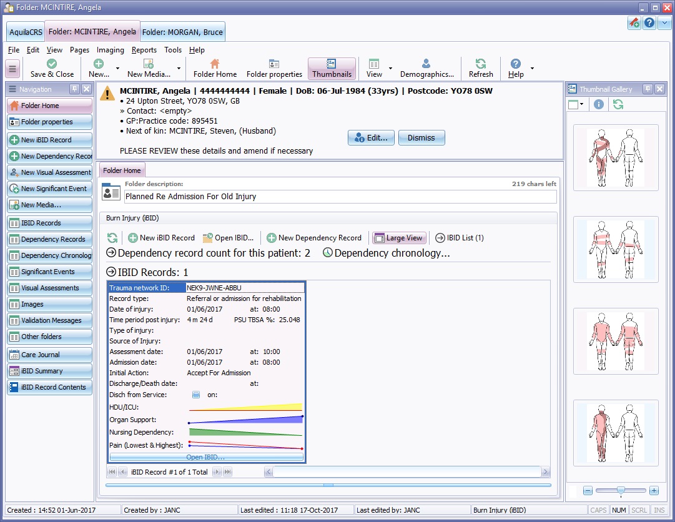675x522 pixels.
Task: Expand the New toolbar dropdown arrow
Action: (117, 68)
